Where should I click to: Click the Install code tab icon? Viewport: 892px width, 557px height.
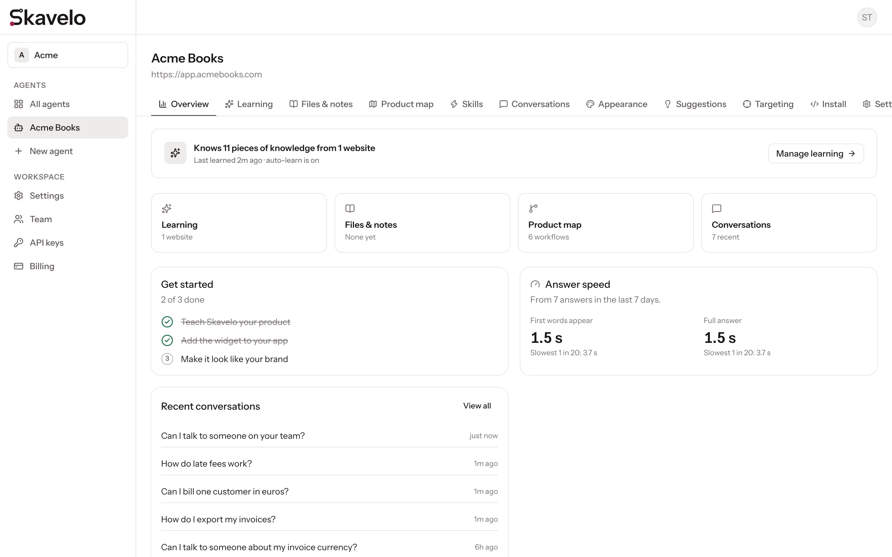(814, 104)
